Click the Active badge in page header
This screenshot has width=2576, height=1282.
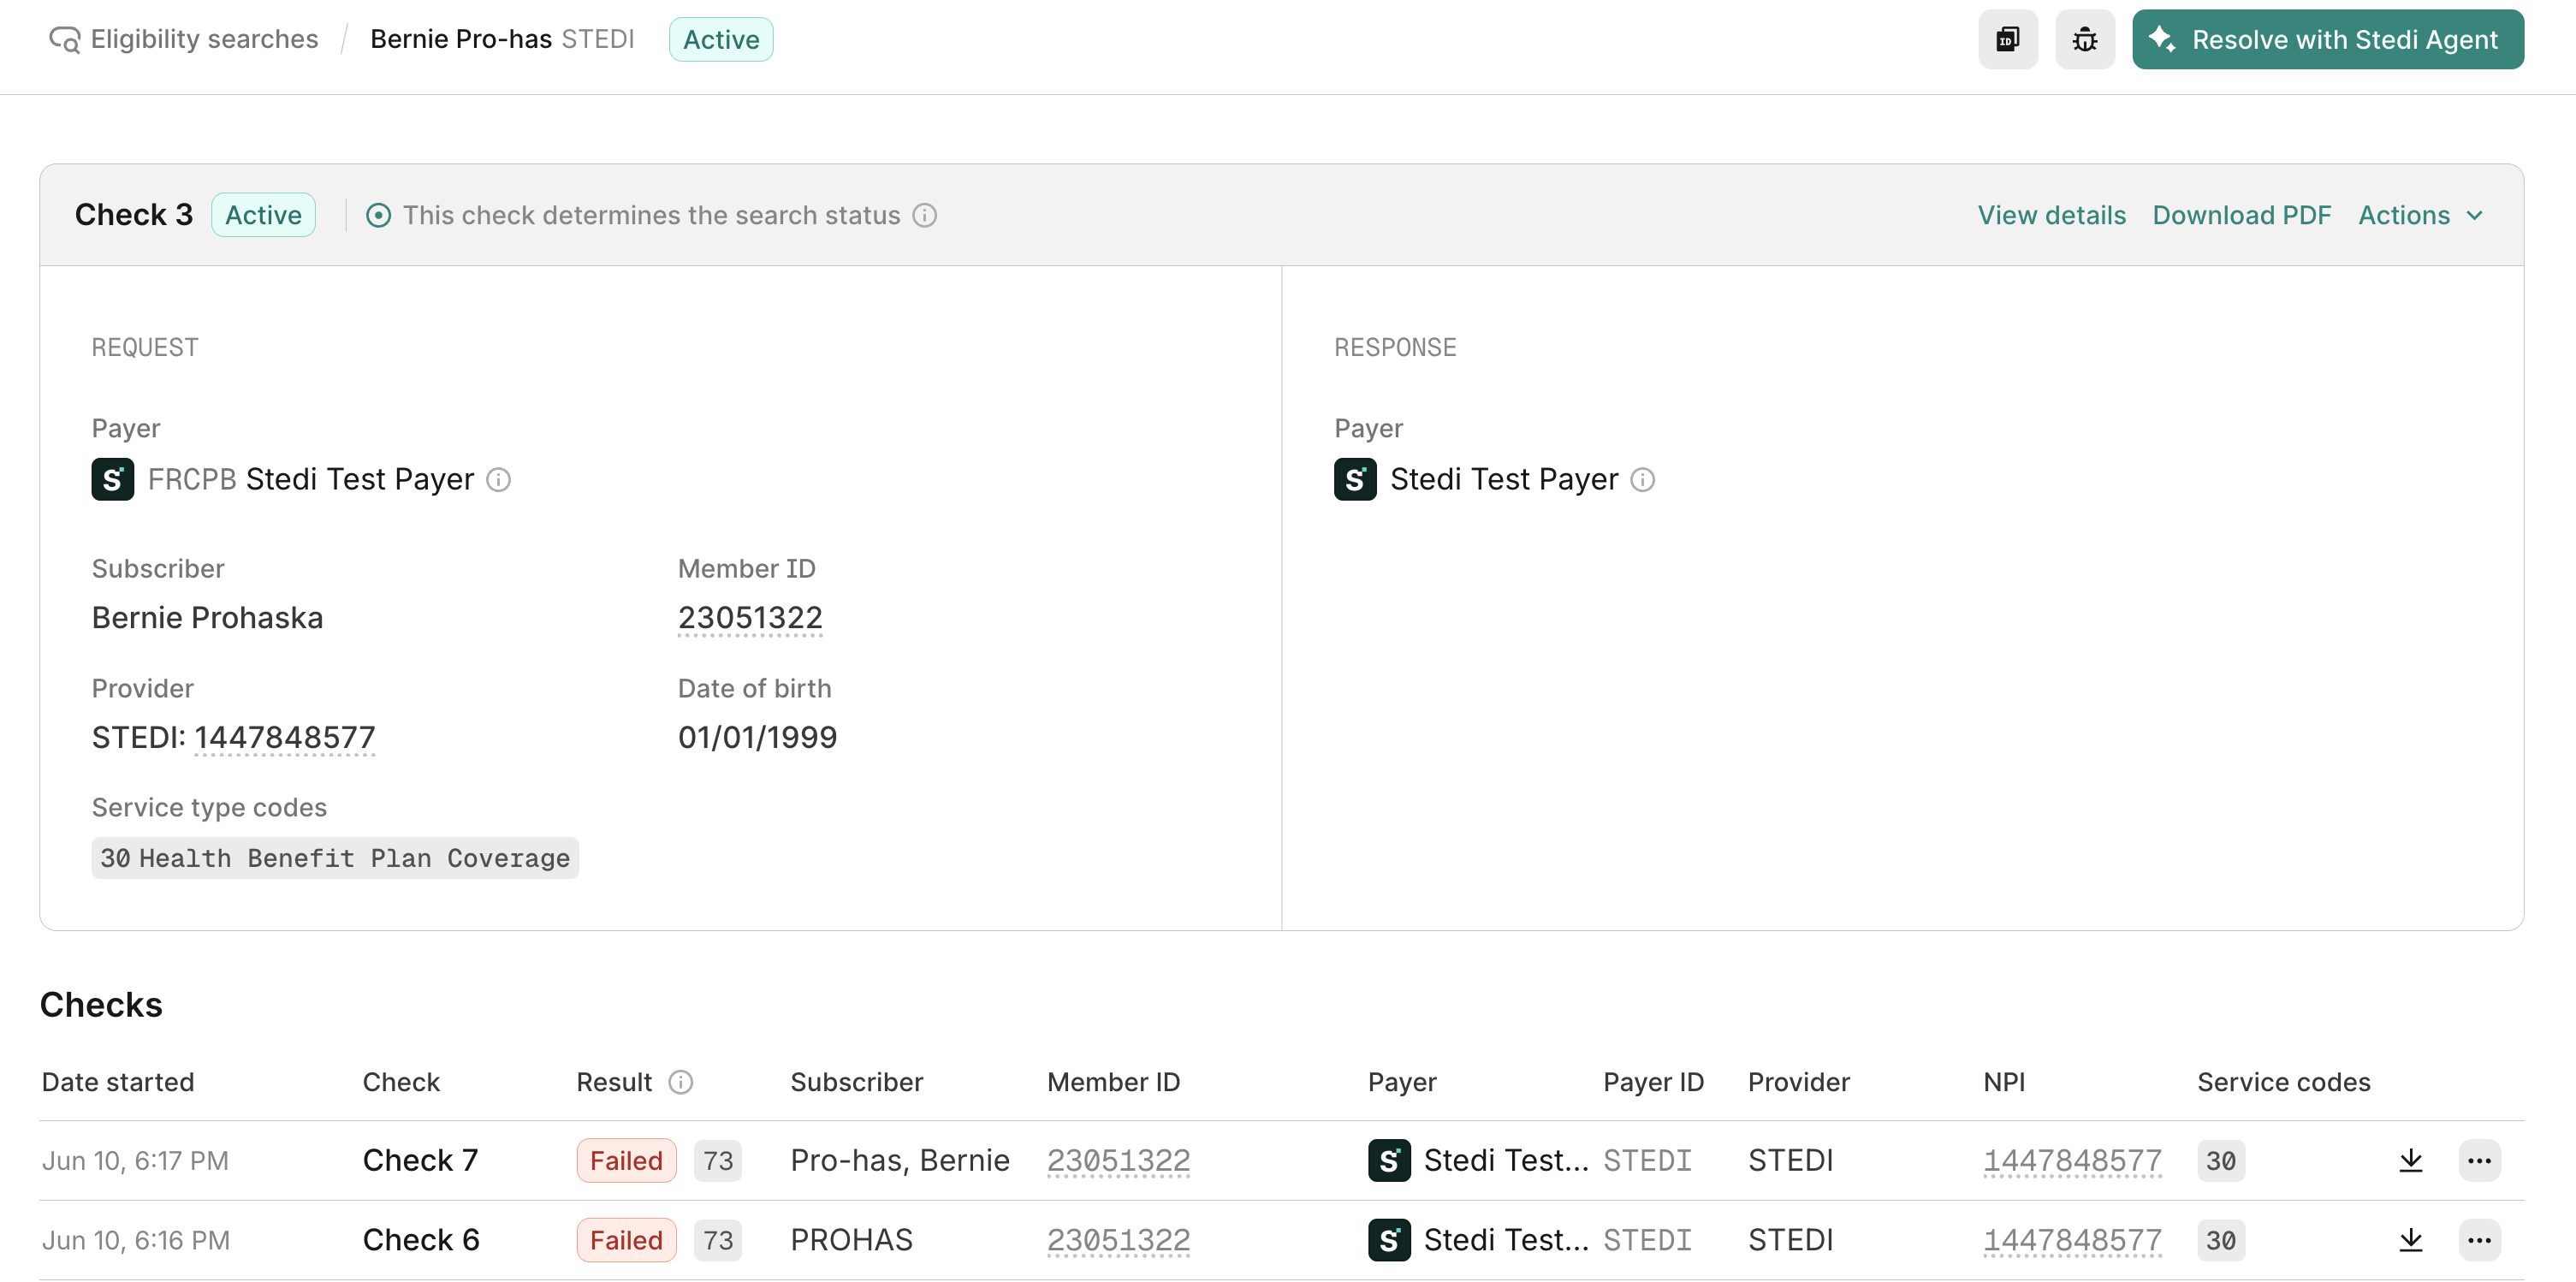coord(720,39)
